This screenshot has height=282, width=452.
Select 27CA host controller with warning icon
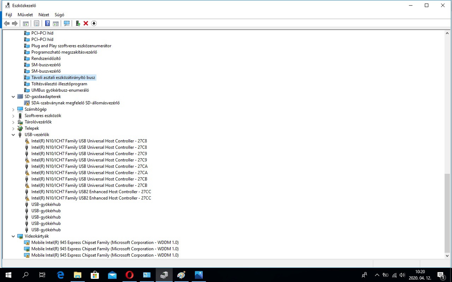[89, 173]
